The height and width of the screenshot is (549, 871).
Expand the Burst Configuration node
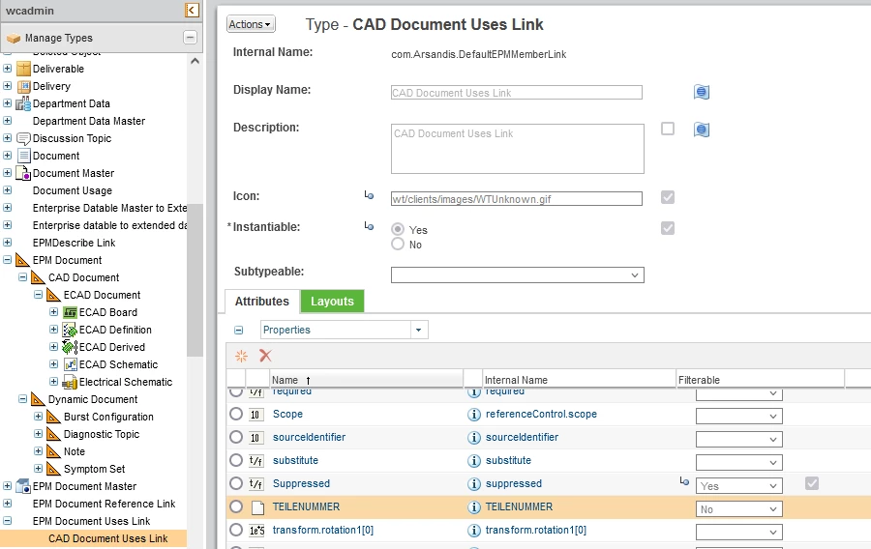click(x=39, y=417)
